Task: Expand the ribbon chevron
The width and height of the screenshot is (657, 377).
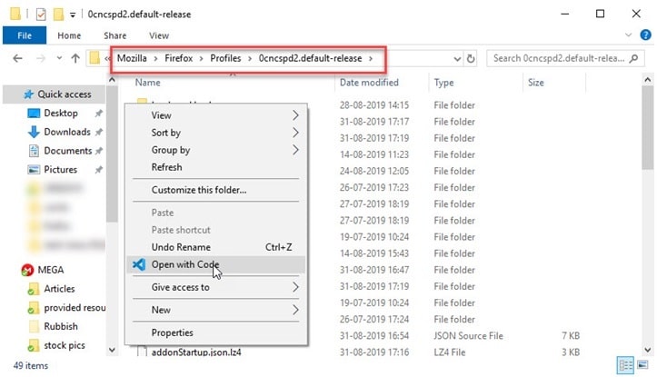Action: click(x=628, y=35)
